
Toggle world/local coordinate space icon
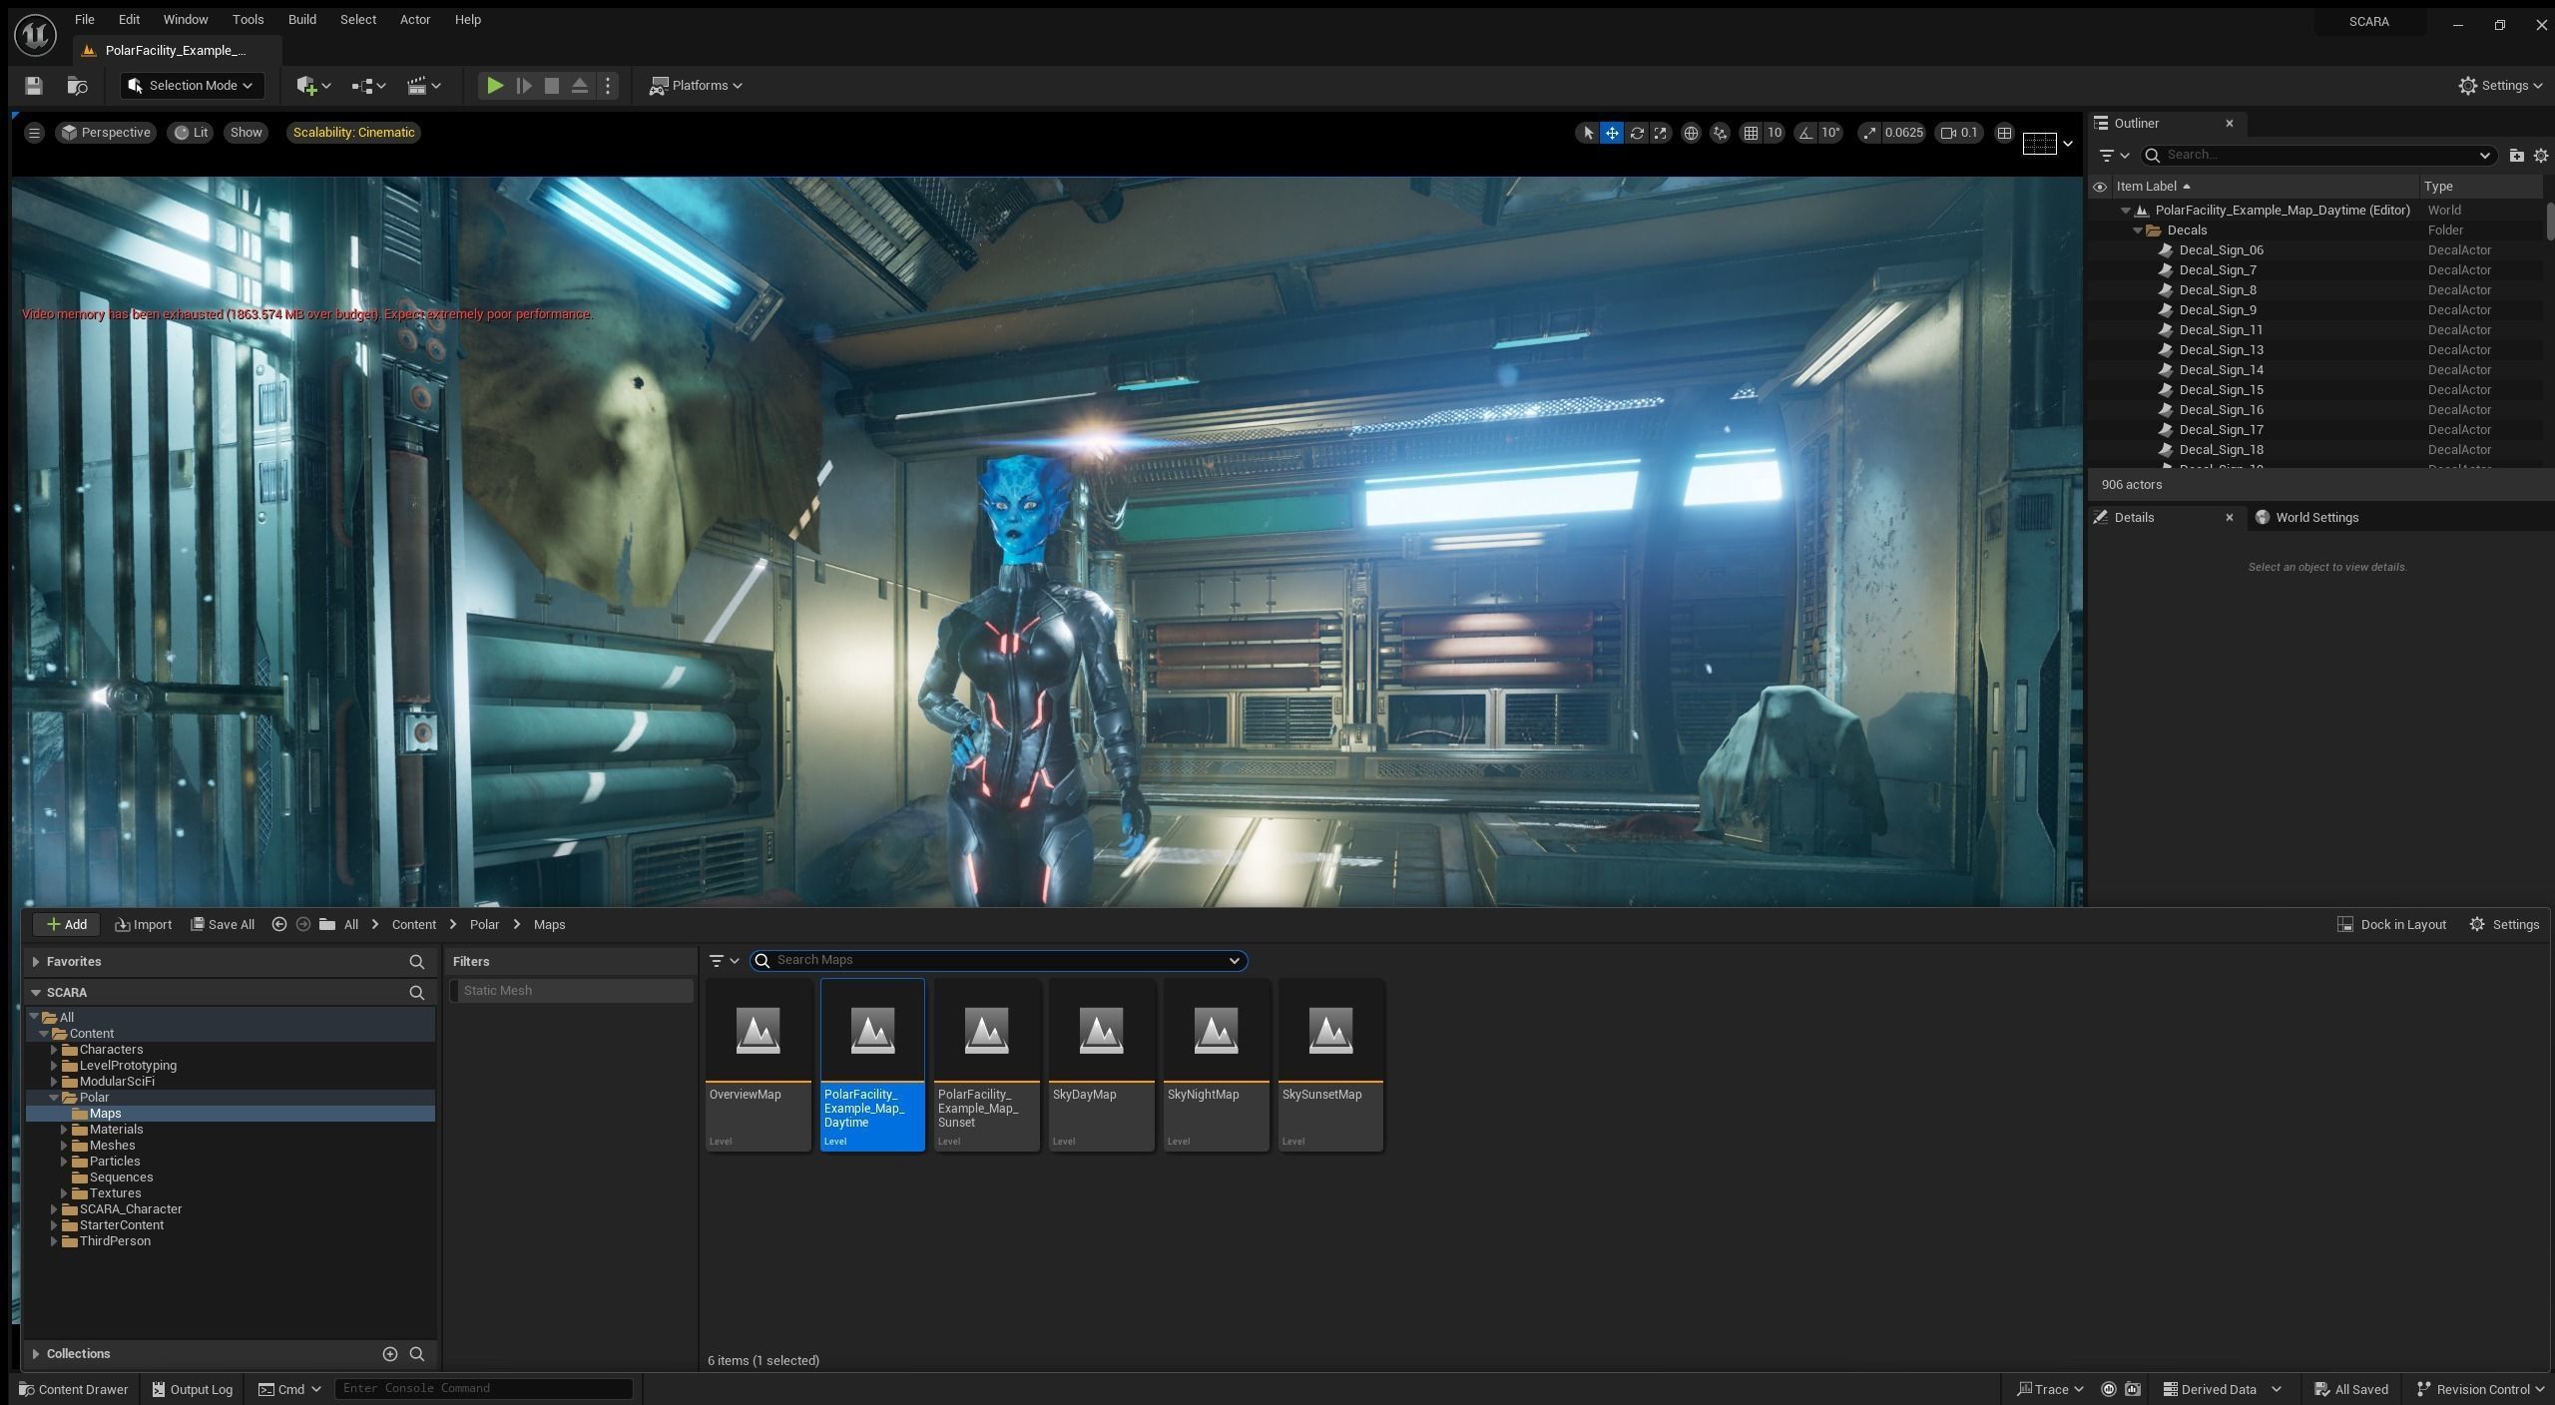click(1691, 133)
